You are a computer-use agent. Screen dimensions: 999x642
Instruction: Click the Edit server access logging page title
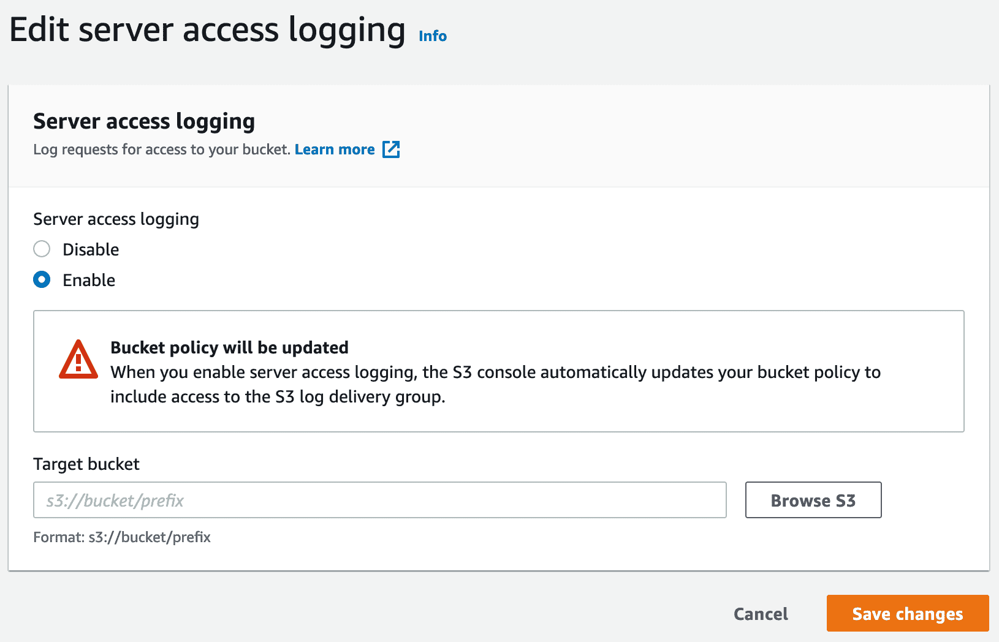point(207,29)
